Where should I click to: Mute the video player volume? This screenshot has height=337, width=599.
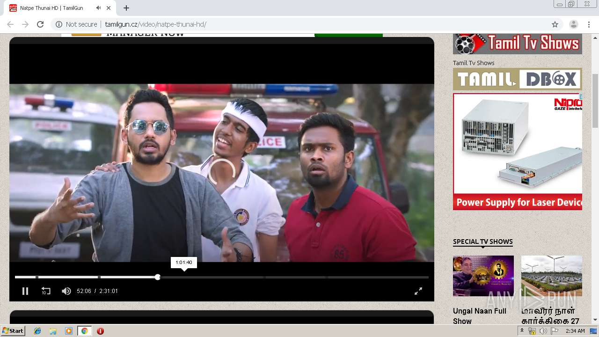point(66,291)
